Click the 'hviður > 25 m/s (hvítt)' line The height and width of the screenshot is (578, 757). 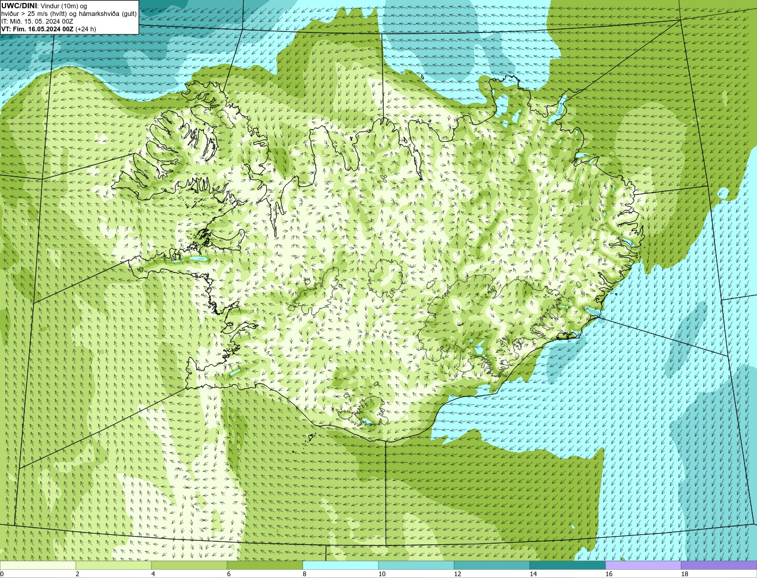(69, 14)
